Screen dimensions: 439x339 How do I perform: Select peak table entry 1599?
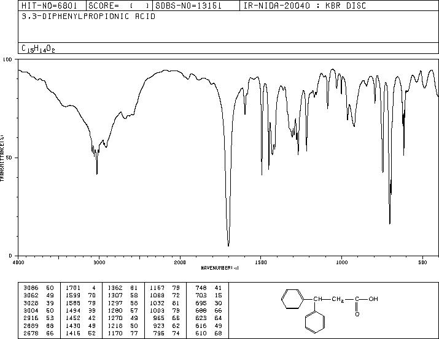click(x=80, y=295)
